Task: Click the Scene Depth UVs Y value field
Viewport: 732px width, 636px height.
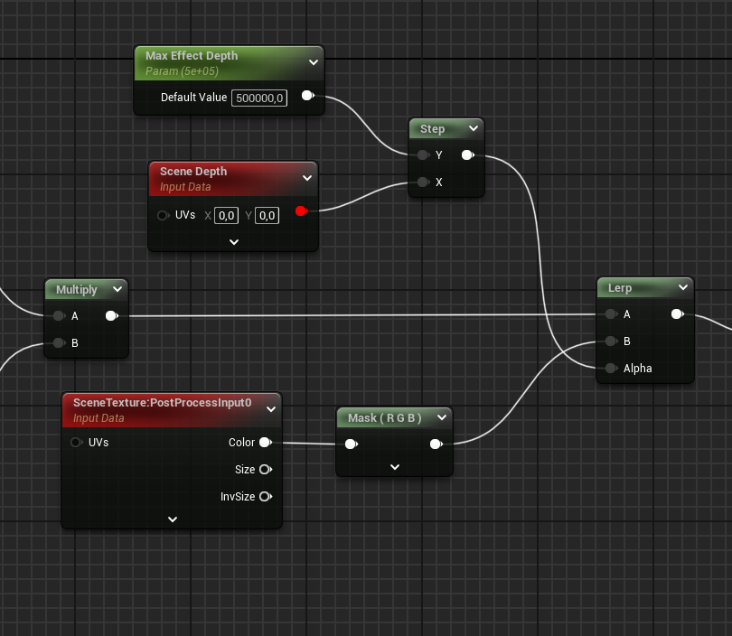Action: [267, 215]
